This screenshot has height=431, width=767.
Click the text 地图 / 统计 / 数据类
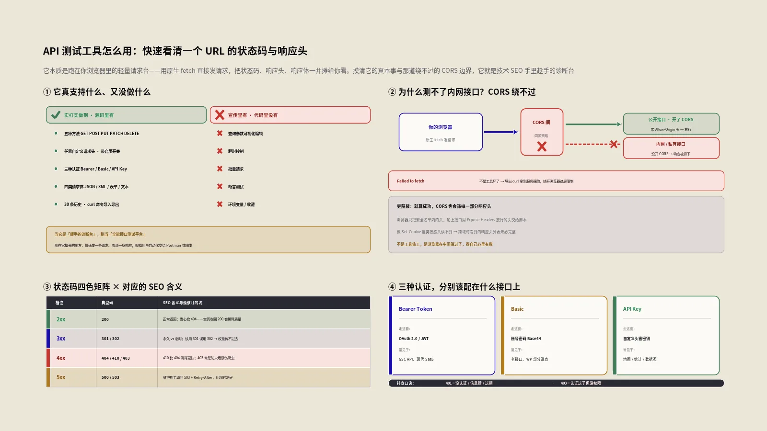640,359
